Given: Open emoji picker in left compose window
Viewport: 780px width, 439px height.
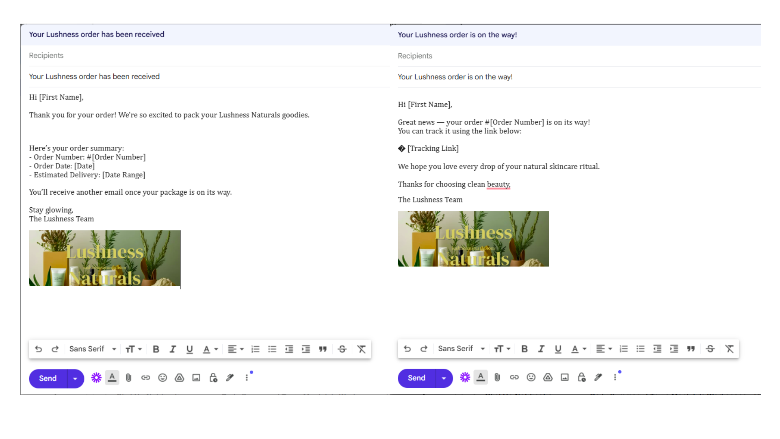Looking at the screenshot, I should pyautogui.click(x=162, y=378).
